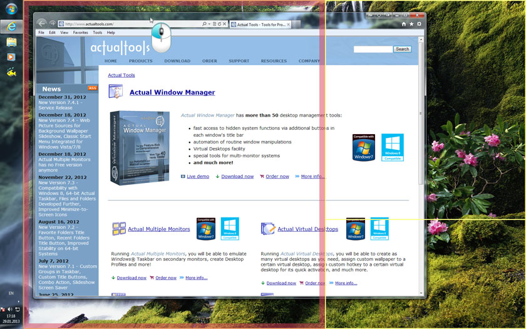This screenshot has width=526, height=329.
Task: Go to SUPPORT in site navigation
Action: click(239, 61)
